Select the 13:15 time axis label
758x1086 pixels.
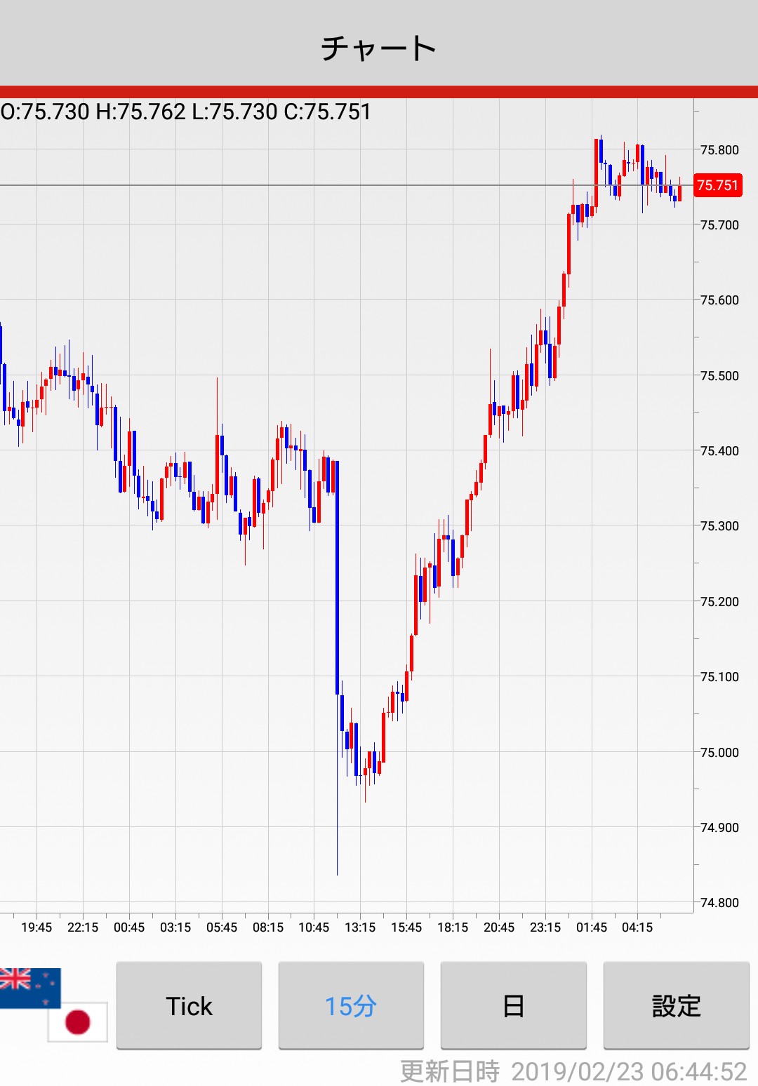click(x=360, y=927)
